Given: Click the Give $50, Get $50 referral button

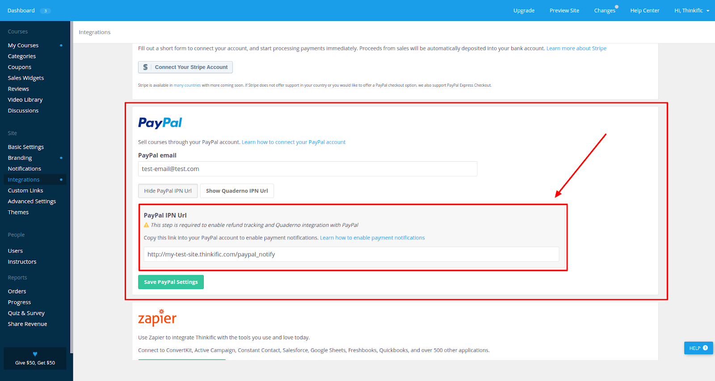Looking at the screenshot, I should pos(35,358).
